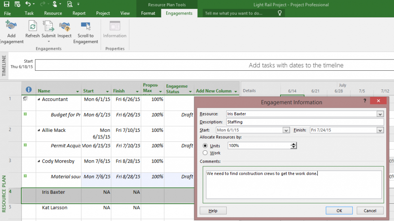Click the OK button in dialog
394x221 pixels.
pyautogui.click(x=339, y=211)
